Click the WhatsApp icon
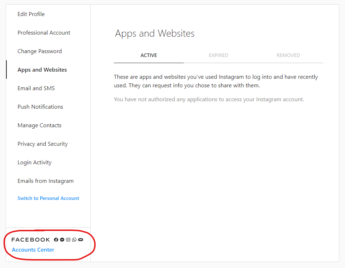Screen dimensions: 345x268 coord(74,239)
